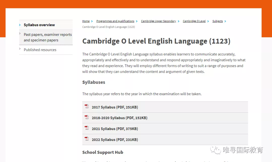272x162 pixels.
Task: Click PDF icon beside 2018-2020 Syllabus
Action: (87, 117)
